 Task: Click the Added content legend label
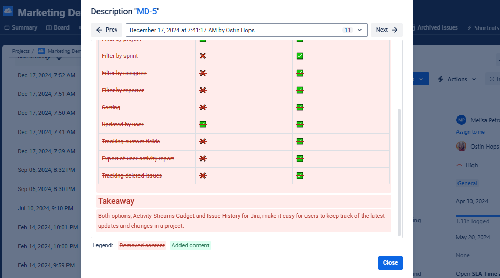click(190, 245)
